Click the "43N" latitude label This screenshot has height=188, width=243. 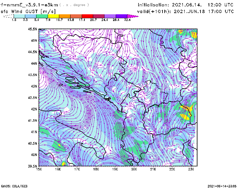coord(34,86)
